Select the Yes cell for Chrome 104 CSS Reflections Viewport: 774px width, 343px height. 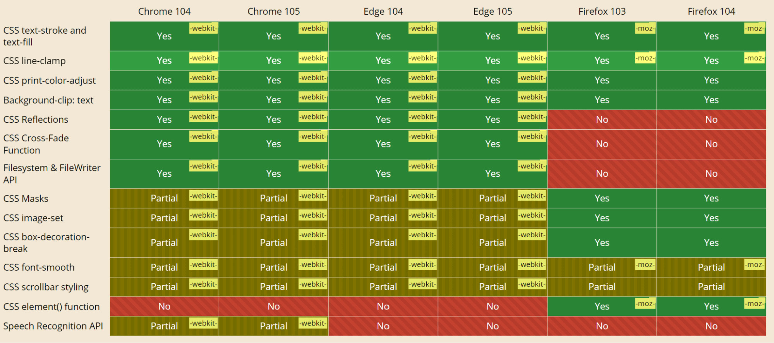164,120
